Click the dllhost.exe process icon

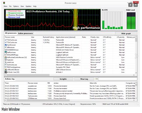pyautogui.click(x=6, y=48)
